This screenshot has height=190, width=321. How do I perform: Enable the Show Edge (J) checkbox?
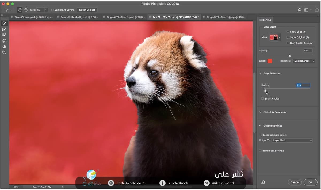(288, 32)
